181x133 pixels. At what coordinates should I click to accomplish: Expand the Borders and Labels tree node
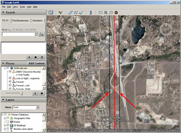pos(5,129)
